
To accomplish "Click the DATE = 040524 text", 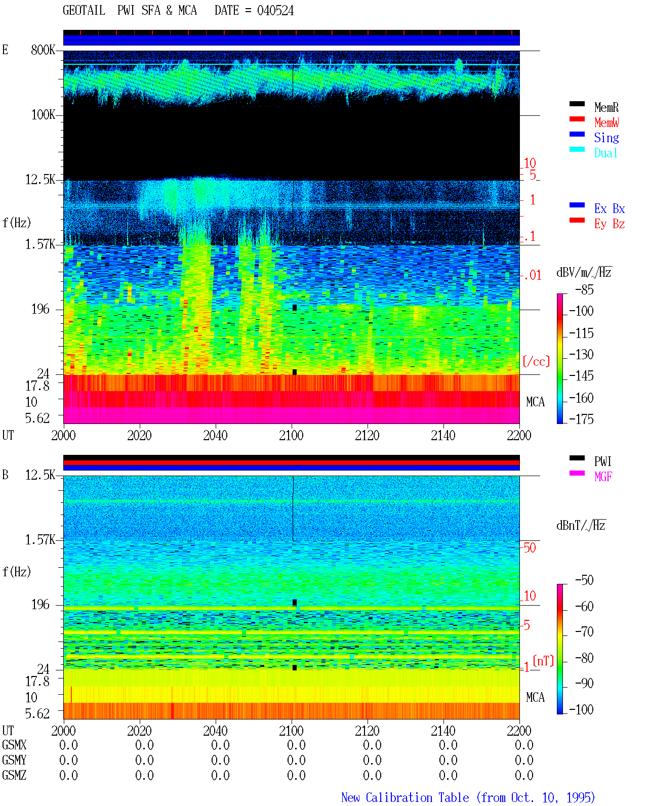I will [254, 11].
